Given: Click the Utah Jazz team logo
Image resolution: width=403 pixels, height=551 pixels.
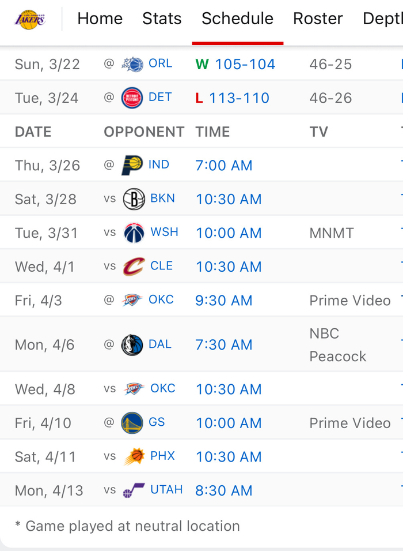Looking at the screenshot, I should [134, 490].
